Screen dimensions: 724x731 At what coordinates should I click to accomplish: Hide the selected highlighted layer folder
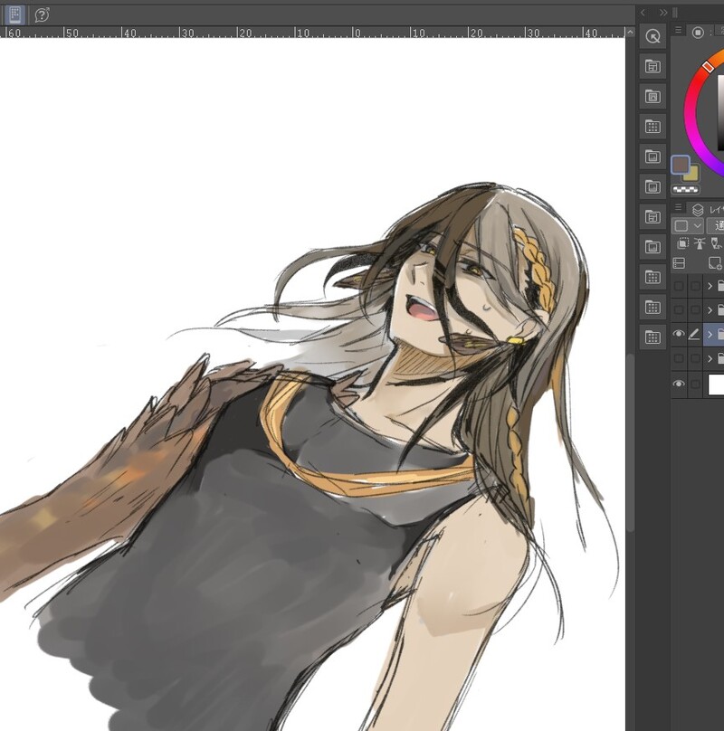(679, 334)
